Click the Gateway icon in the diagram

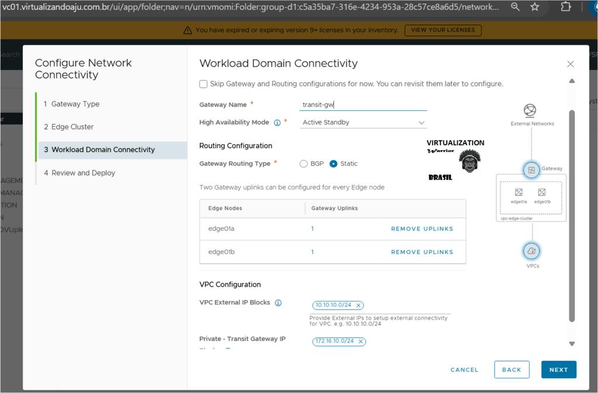(531, 170)
